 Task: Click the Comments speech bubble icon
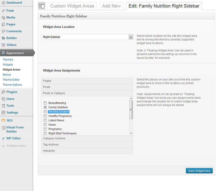coord(3,31)
